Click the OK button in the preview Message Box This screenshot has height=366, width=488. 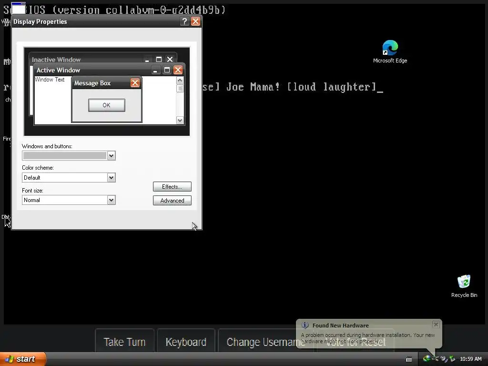point(106,105)
